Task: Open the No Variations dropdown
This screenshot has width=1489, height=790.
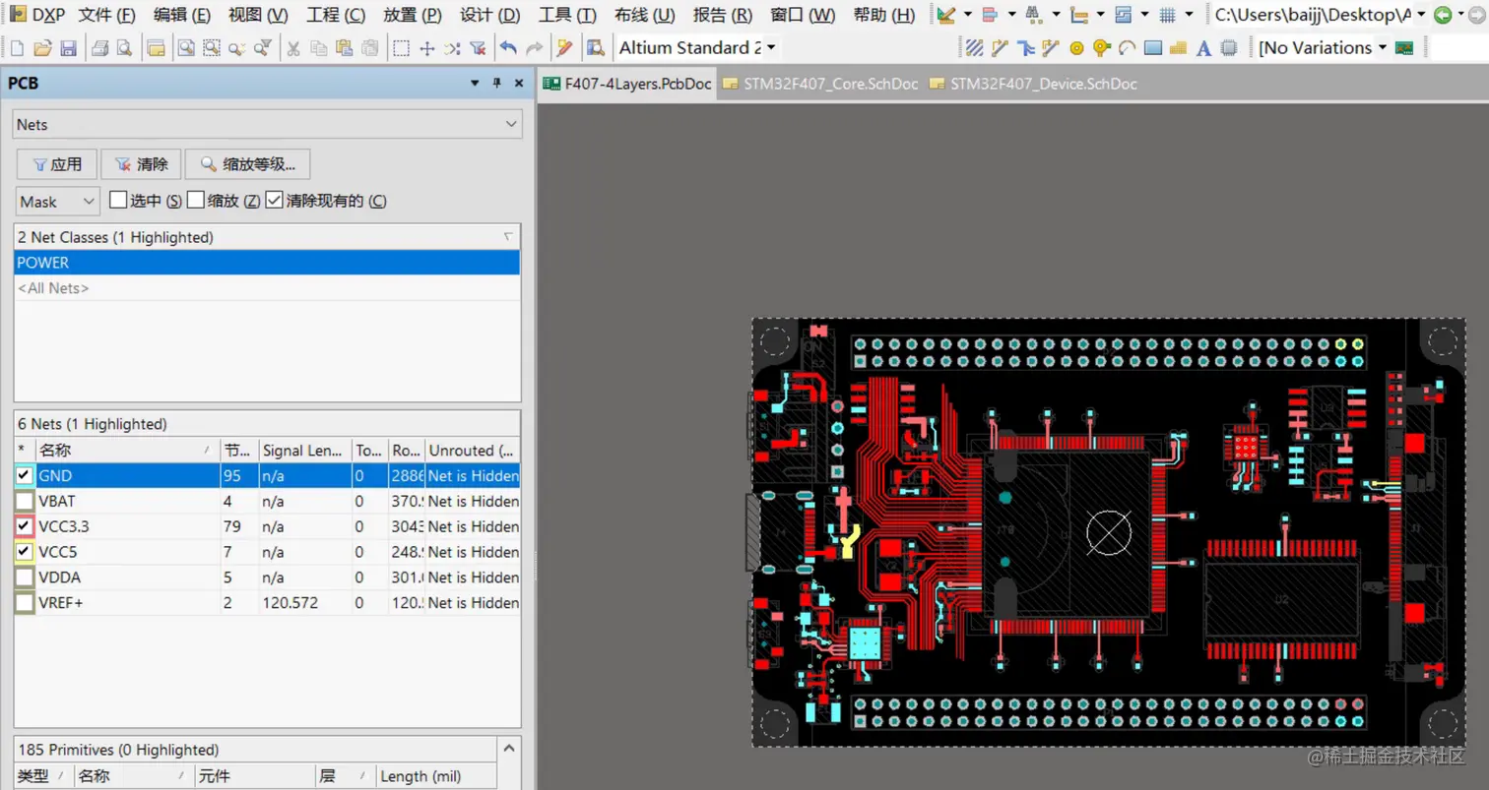Action: point(1383,47)
